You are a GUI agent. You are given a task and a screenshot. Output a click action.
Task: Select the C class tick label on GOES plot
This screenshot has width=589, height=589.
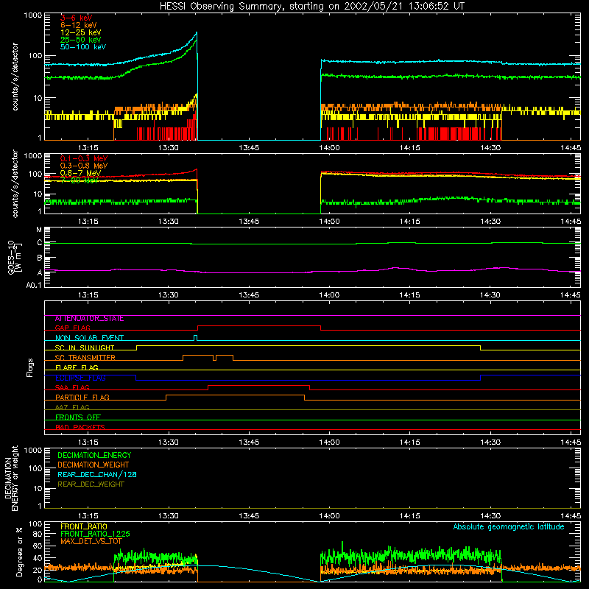click(40, 243)
